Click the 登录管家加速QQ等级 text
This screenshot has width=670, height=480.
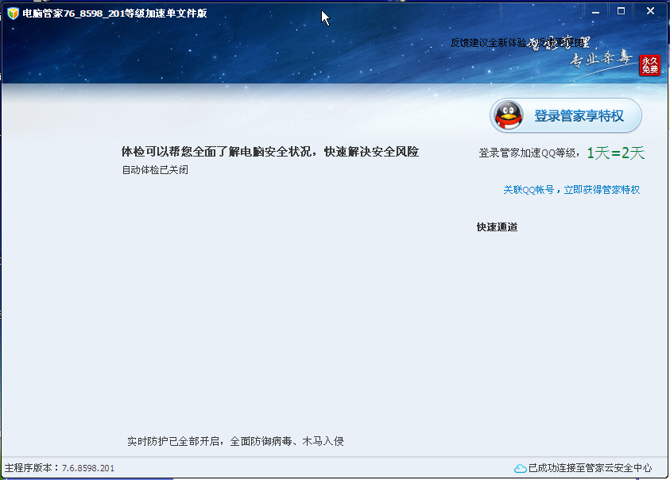[x=527, y=153]
